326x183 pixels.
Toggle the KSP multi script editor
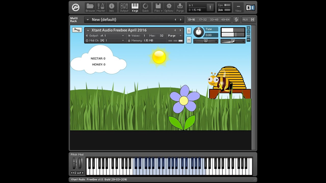click(236, 20)
